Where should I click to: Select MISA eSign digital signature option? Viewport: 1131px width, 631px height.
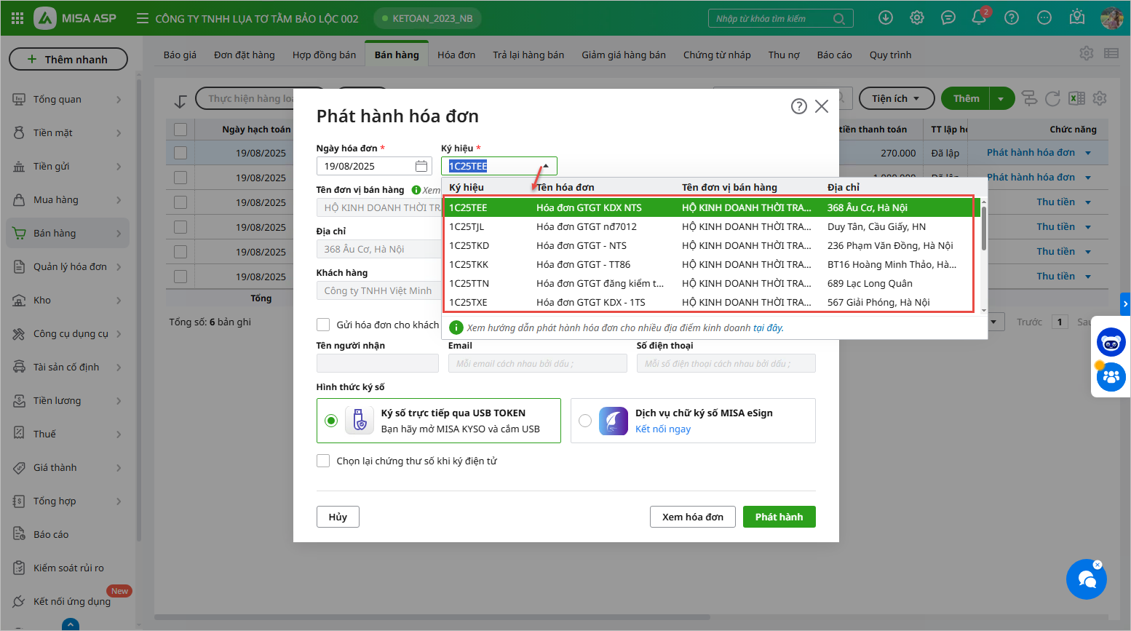point(585,421)
